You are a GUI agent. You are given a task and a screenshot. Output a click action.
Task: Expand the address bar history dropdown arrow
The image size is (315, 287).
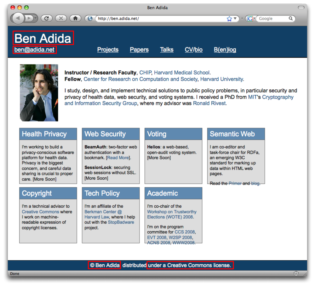235,19
